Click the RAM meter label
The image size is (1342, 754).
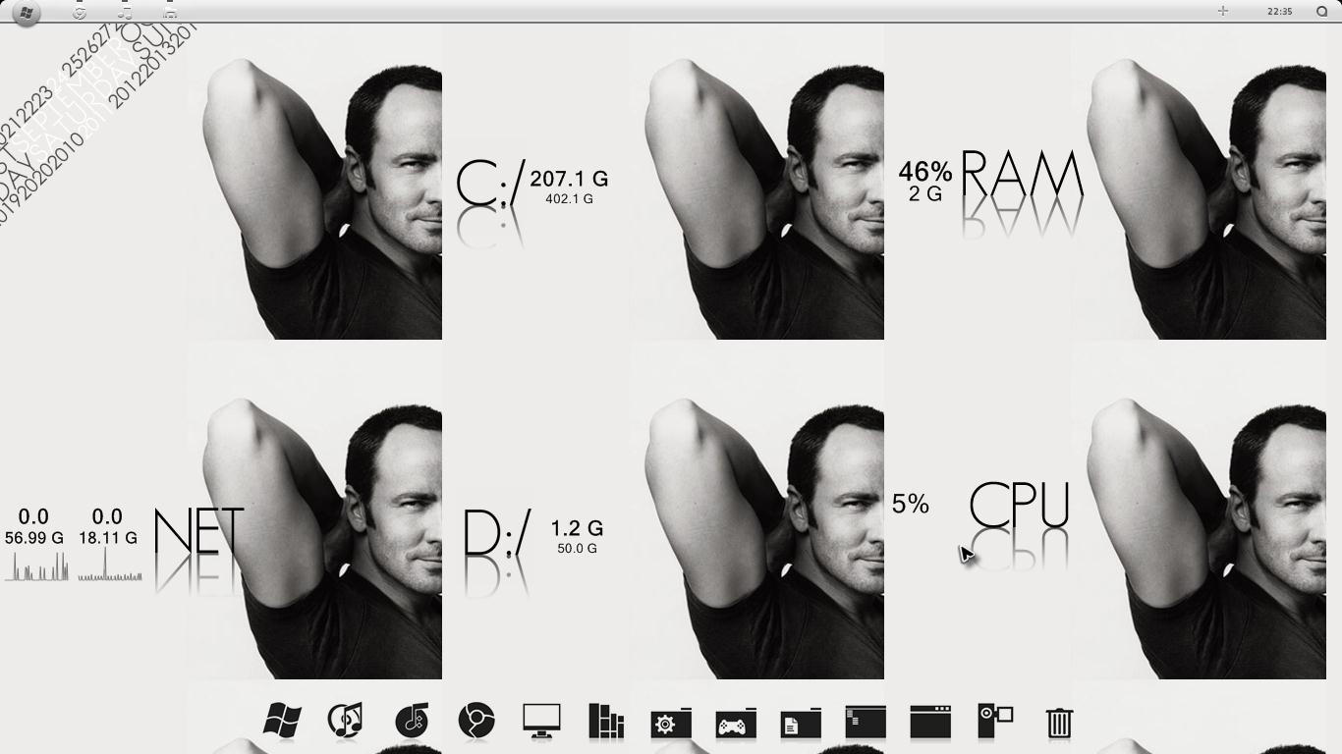(x=1022, y=175)
